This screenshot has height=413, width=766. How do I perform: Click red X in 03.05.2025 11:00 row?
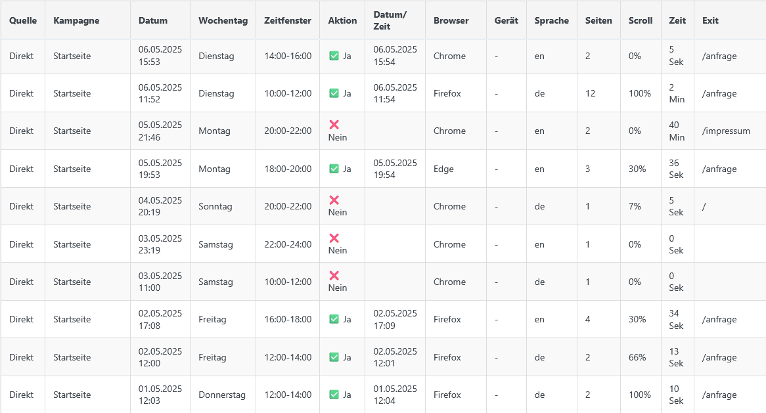(x=334, y=275)
